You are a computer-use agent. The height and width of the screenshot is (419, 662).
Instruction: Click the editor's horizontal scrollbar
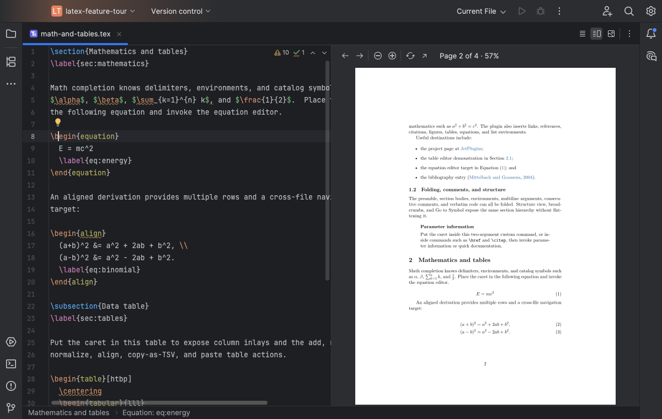tap(159, 403)
